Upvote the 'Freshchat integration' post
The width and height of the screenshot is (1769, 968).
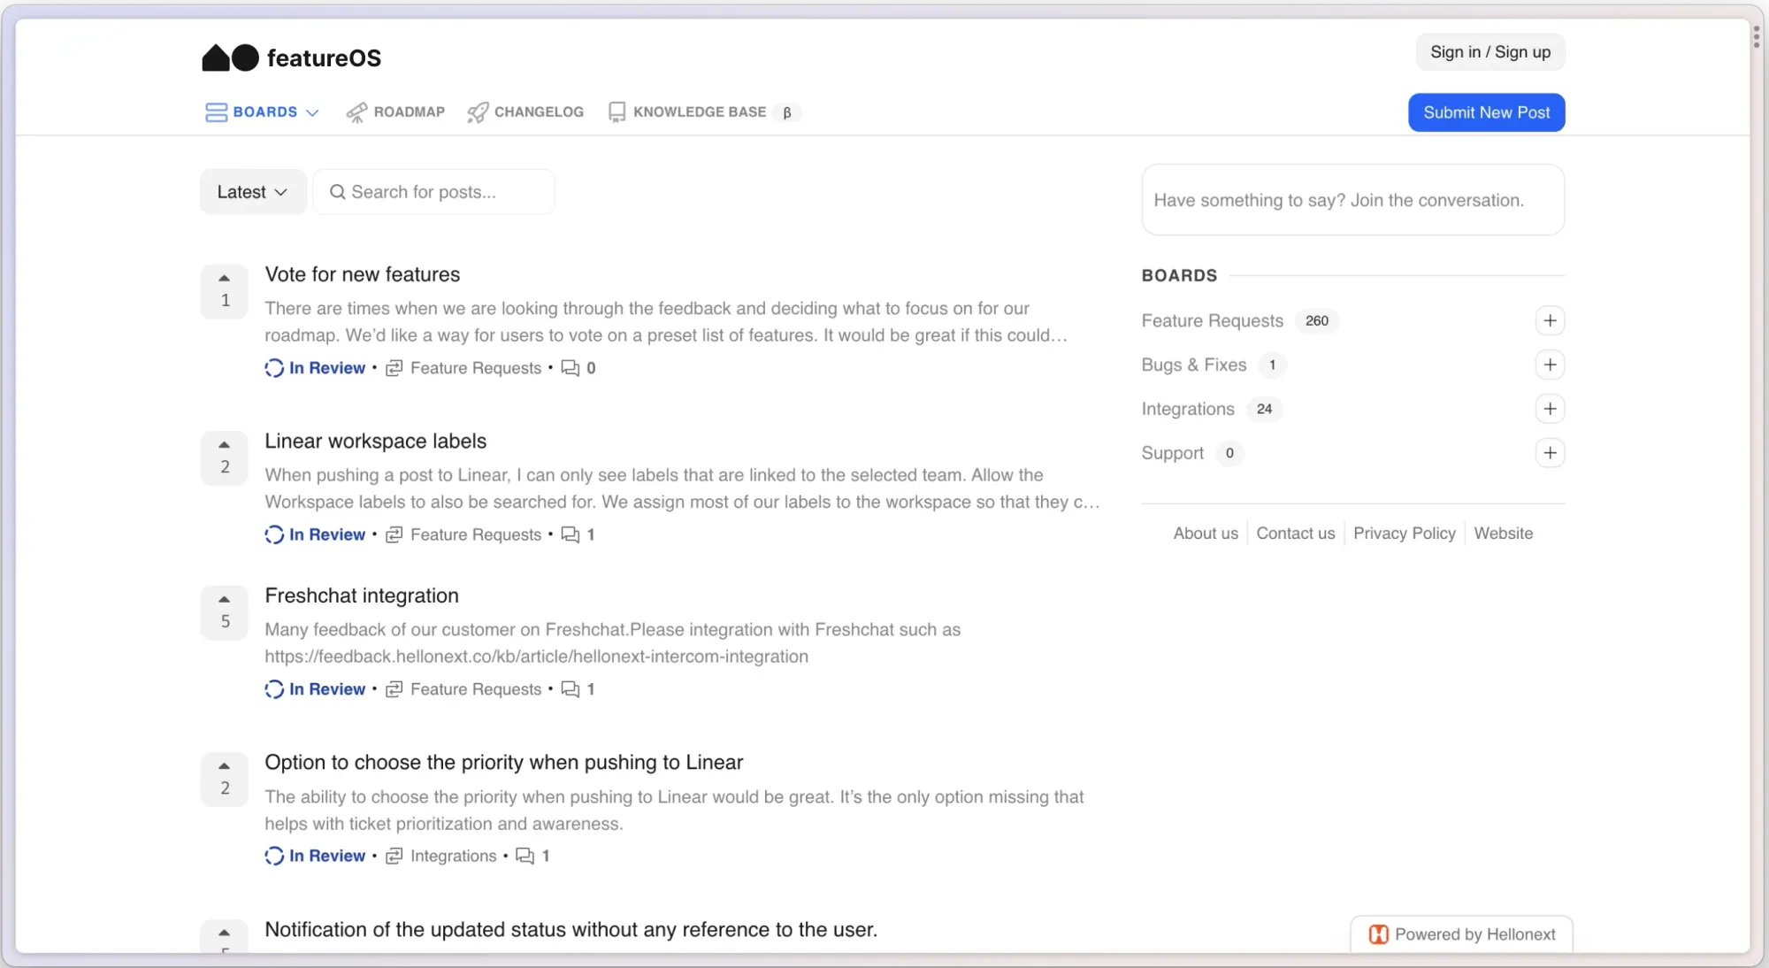click(x=225, y=600)
